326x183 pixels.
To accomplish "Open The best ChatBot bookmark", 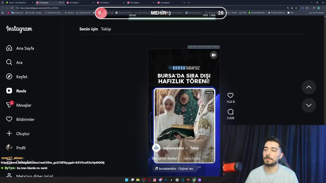I will 277,13.
